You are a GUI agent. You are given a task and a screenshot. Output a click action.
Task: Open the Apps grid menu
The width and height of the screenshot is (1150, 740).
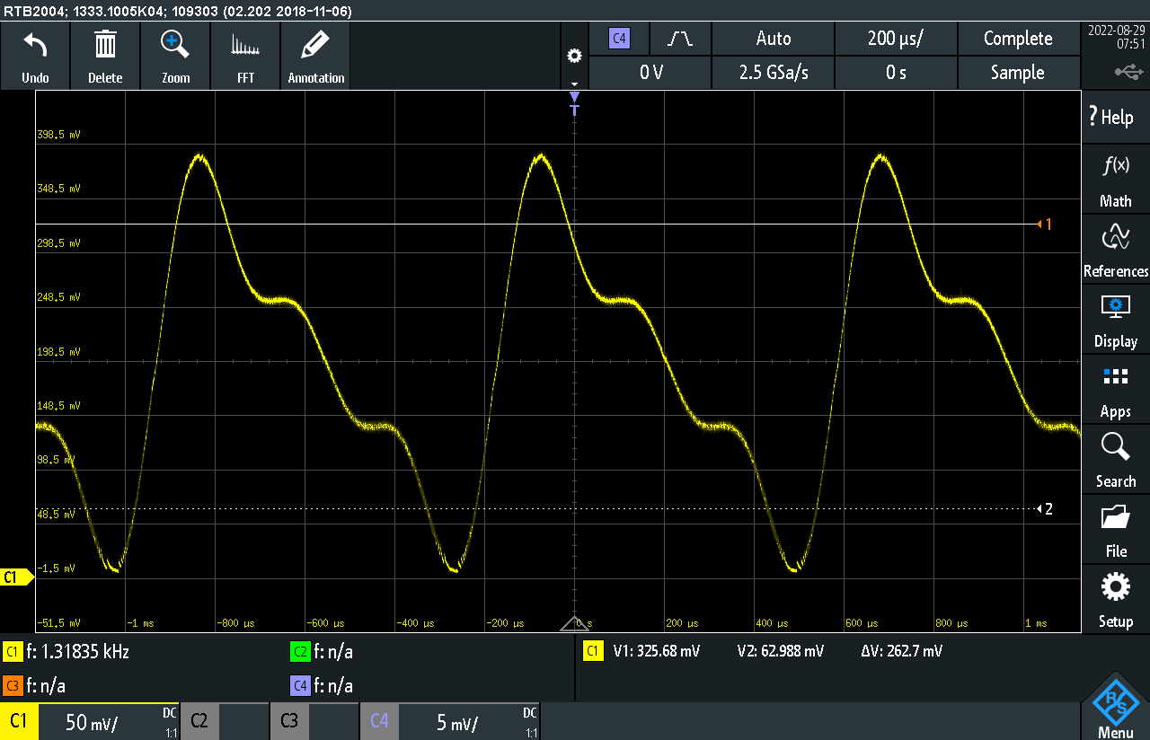(1115, 390)
